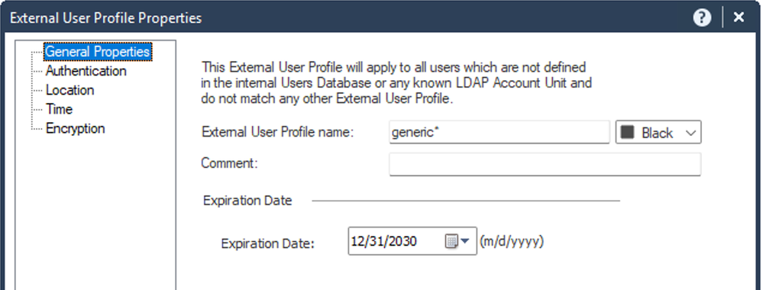Go to the Location page

[70, 91]
